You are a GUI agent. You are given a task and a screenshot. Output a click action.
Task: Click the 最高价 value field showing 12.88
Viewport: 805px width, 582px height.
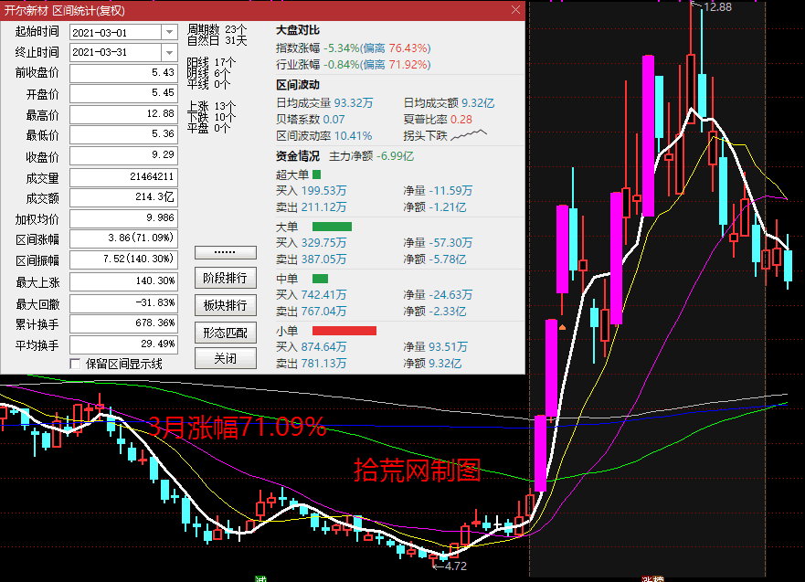pyautogui.click(x=123, y=113)
